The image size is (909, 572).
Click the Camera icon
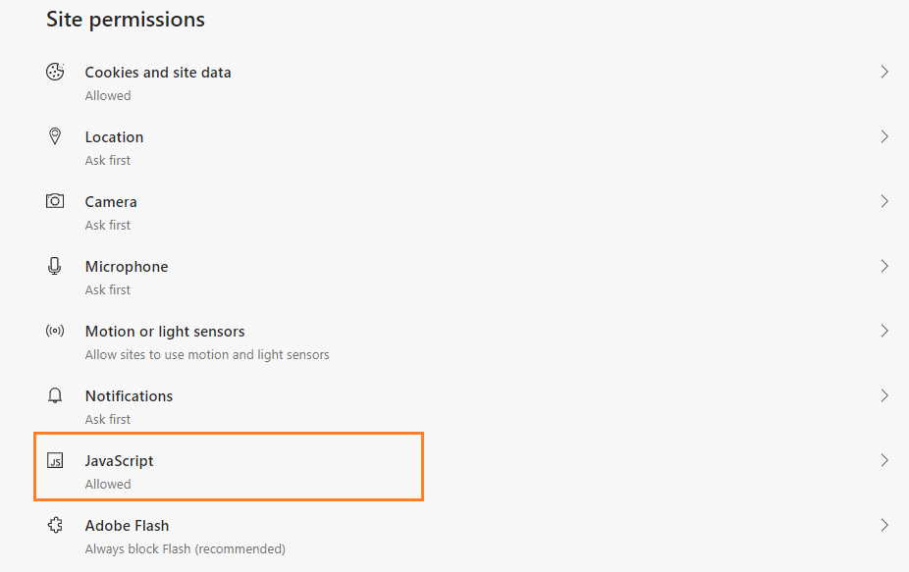tap(55, 201)
